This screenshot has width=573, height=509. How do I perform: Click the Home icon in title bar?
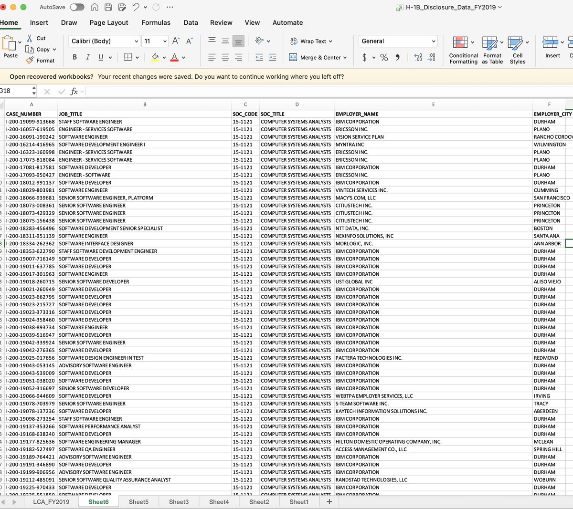coord(95,7)
